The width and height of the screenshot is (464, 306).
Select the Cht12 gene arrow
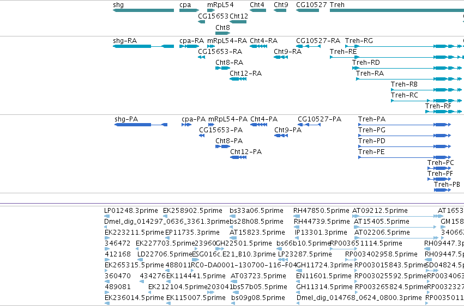point(238,22)
